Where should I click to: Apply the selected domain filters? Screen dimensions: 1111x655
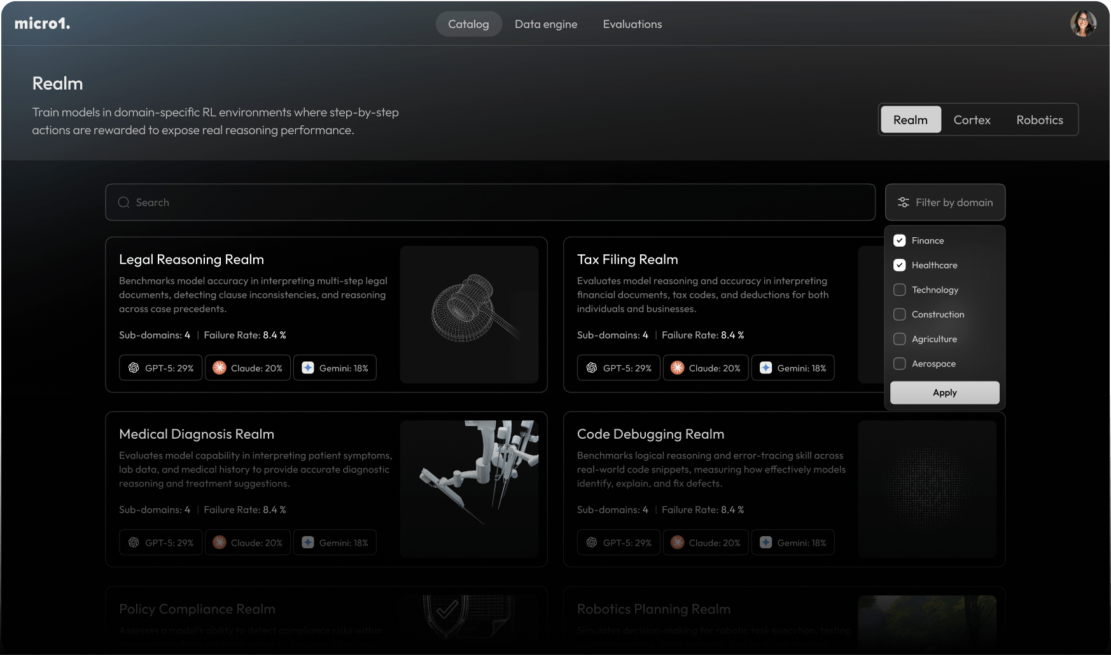pyautogui.click(x=945, y=392)
